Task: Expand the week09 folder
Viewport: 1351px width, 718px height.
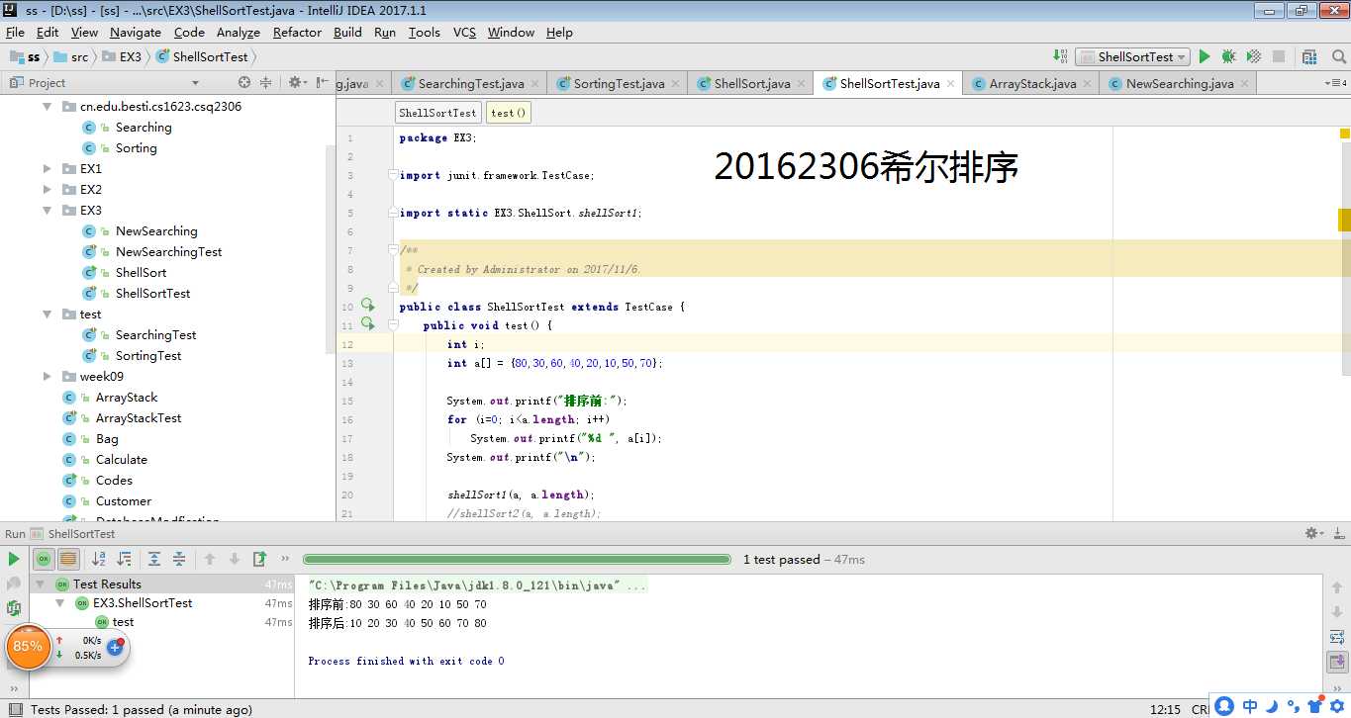Action: tap(47, 377)
